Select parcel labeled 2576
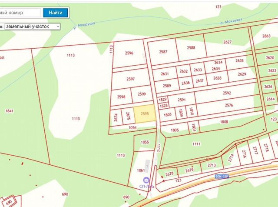The width and height of the screenshot is (278, 207). (229, 105)
